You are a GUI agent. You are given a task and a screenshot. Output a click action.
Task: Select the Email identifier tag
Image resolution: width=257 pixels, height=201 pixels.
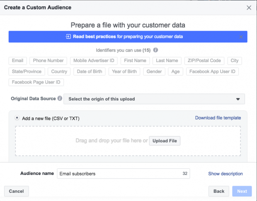(17, 61)
